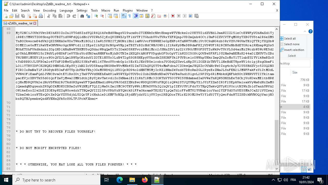This screenshot has height=185, width=328.
Task: Redo action toolbar icon
Action: point(74,16)
